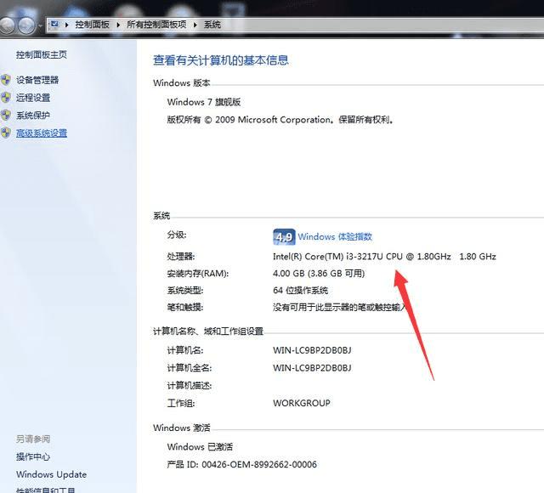Click the Back navigation arrow button

(x=6, y=25)
